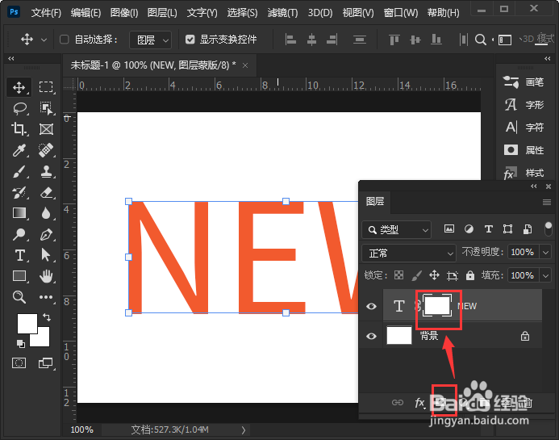Toggle lock image pixels brush
Screen dimensions: 559x440
[x=416, y=275]
